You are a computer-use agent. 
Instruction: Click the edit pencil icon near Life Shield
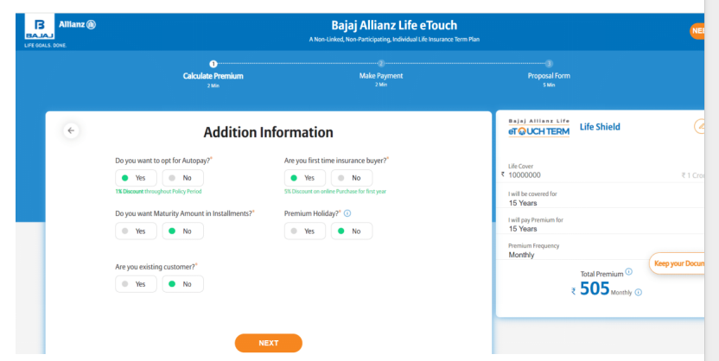(x=700, y=126)
